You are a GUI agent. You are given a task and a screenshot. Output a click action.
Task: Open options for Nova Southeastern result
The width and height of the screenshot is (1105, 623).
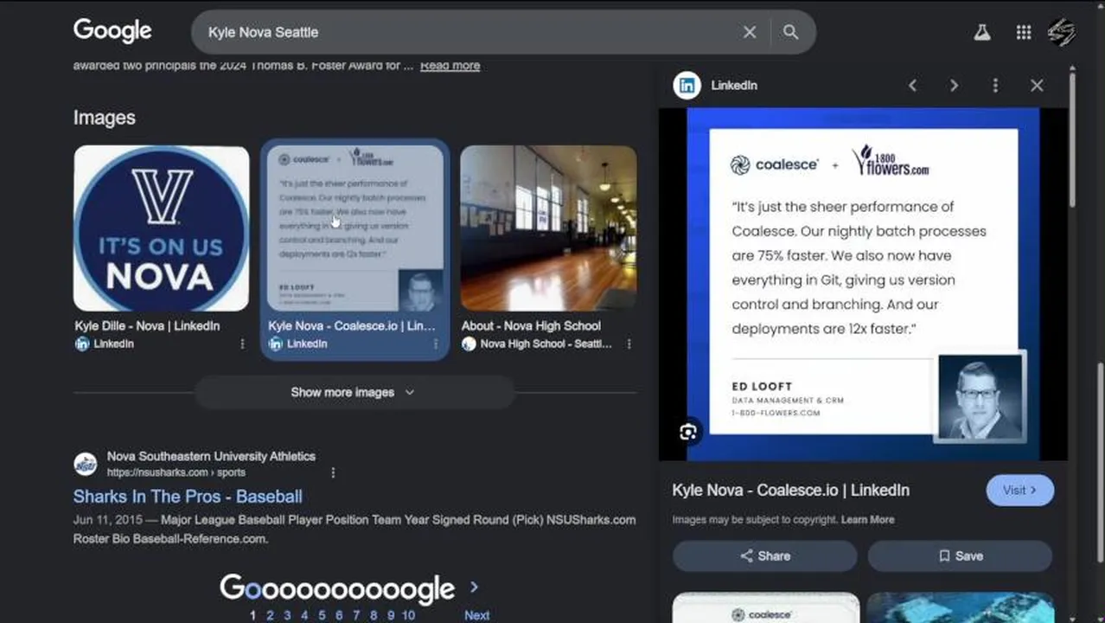(333, 473)
